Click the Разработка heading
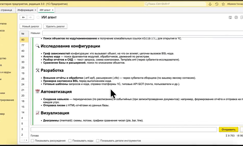 click(x=52, y=70)
